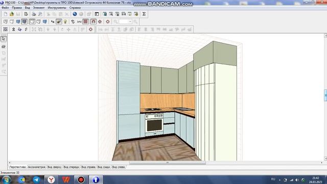
Task: Open the zoom level dropdown arrow
Action: pyautogui.click(x=130, y=21)
